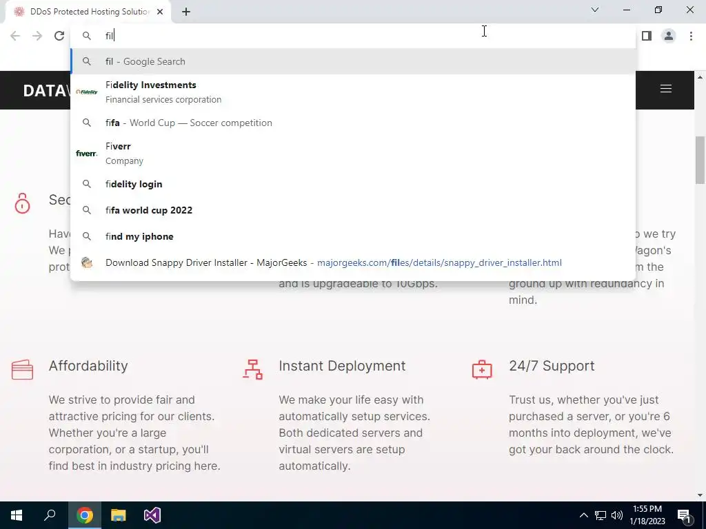Viewport: 706px width, 529px height.
Task: Open Visual Studio from the taskbar
Action: [152, 515]
